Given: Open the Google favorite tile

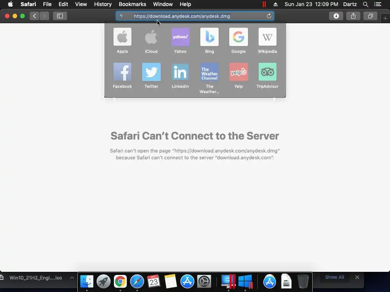Looking at the screenshot, I should 238,41.
